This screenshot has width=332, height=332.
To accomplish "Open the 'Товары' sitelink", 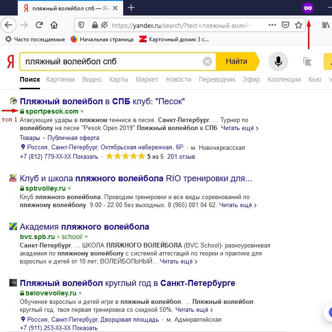I will tap(30, 138).
